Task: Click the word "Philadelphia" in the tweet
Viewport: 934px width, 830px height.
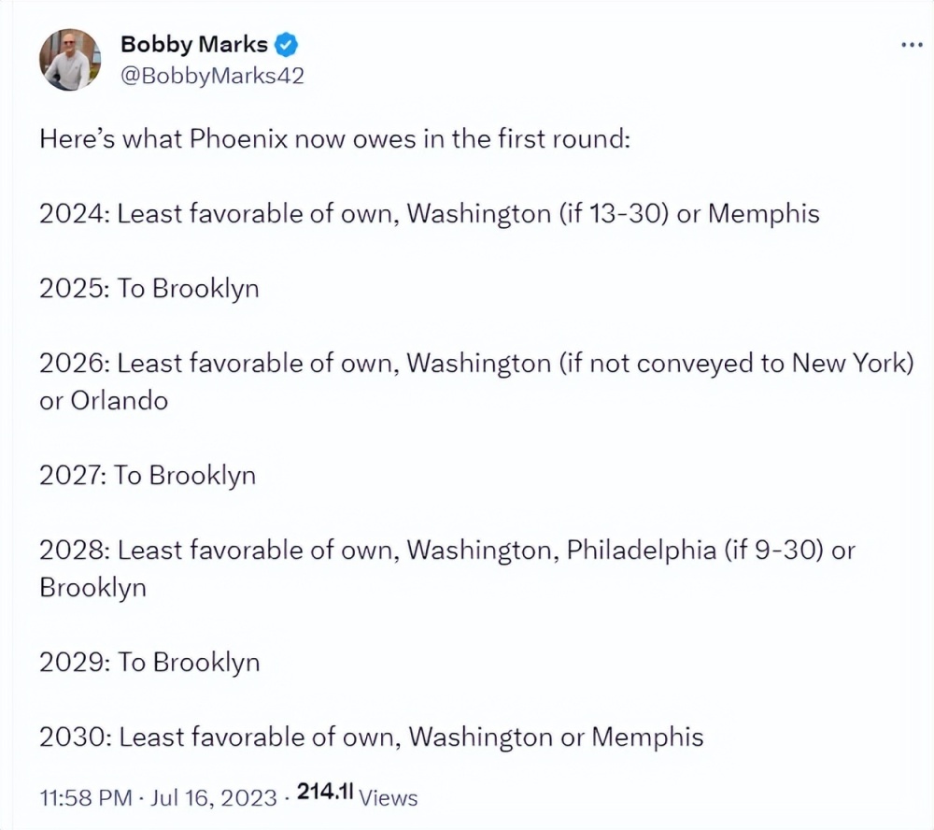Action: [642, 550]
